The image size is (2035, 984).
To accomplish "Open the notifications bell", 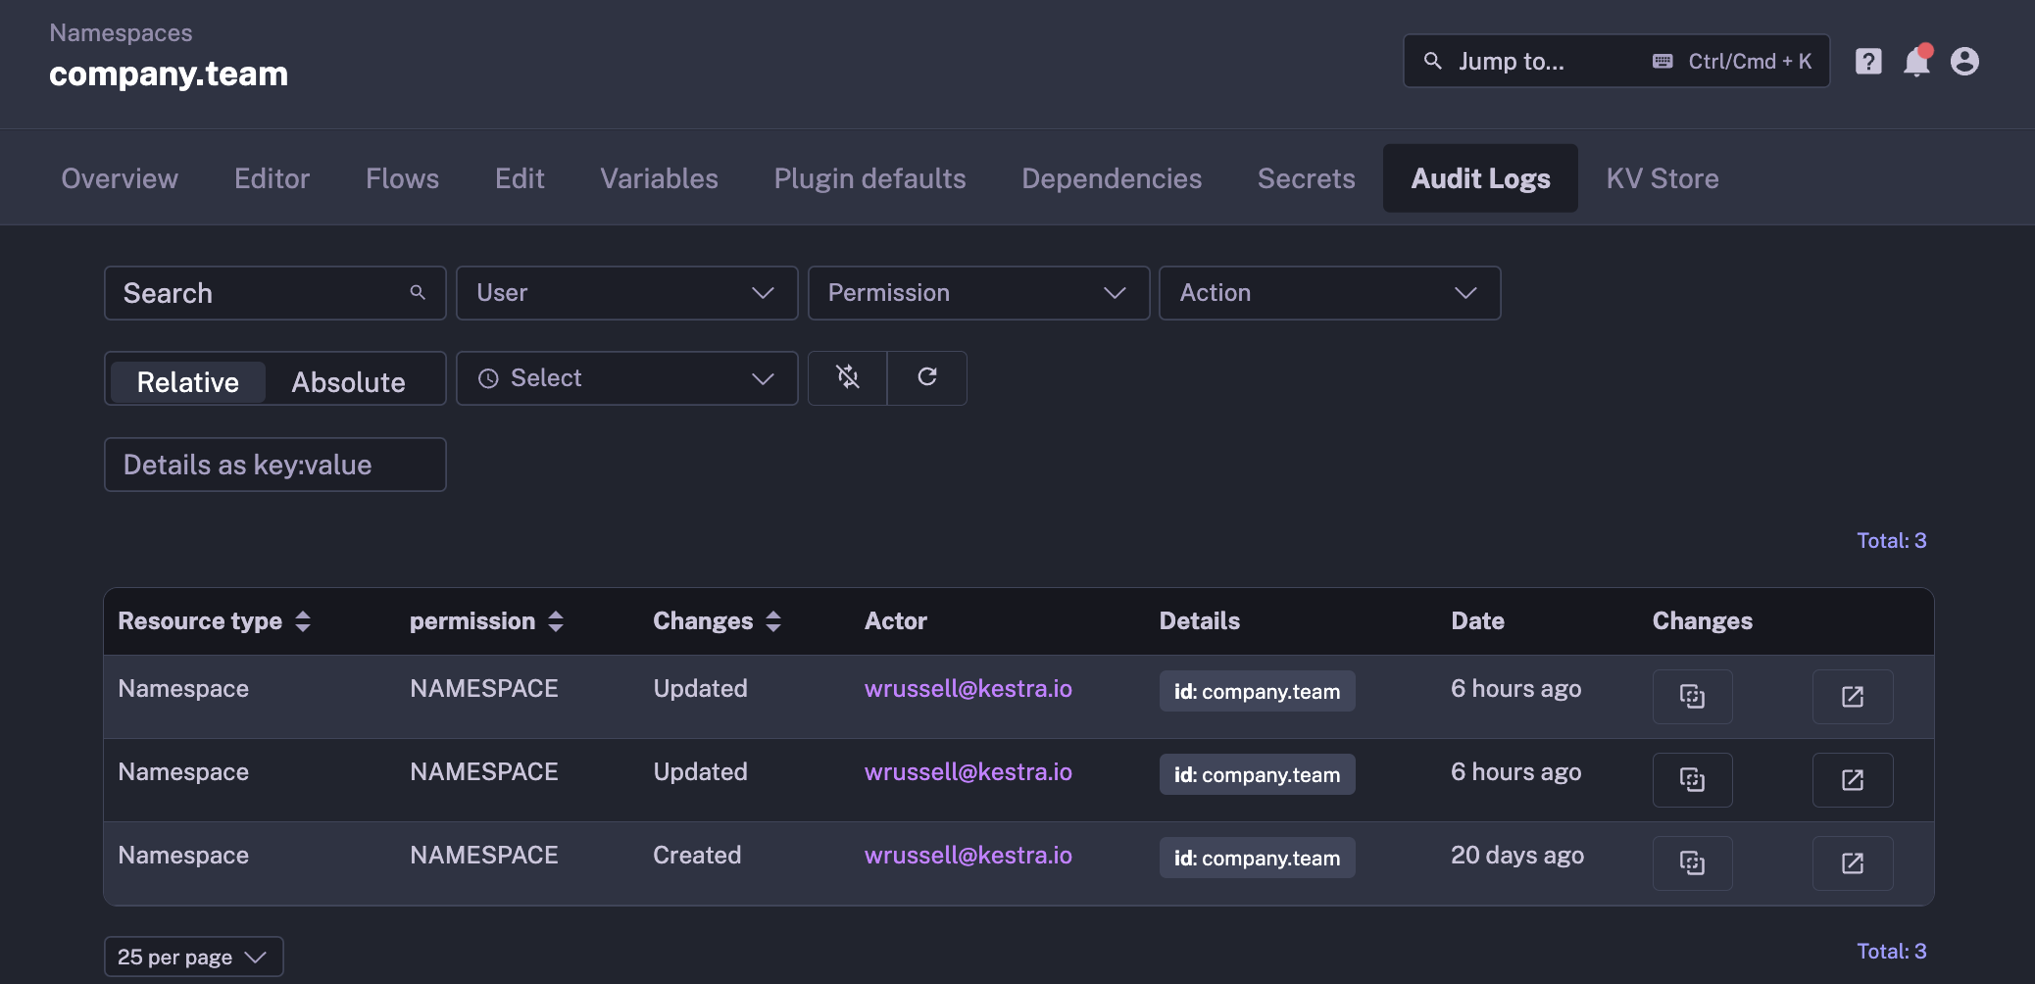I will [x=1916, y=61].
